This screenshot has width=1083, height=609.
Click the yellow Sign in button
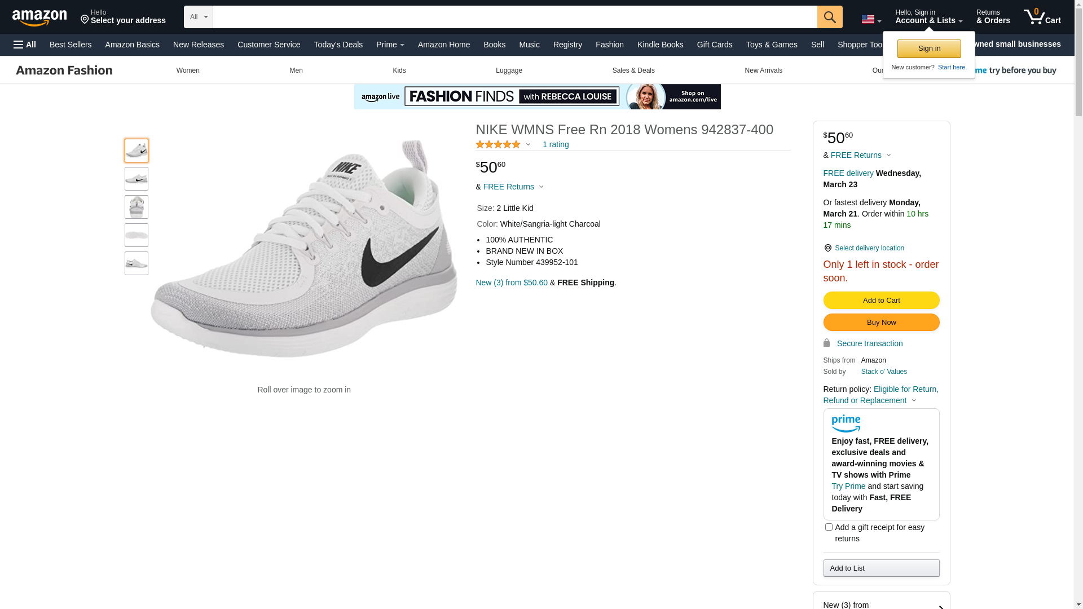click(x=928, y=49)
